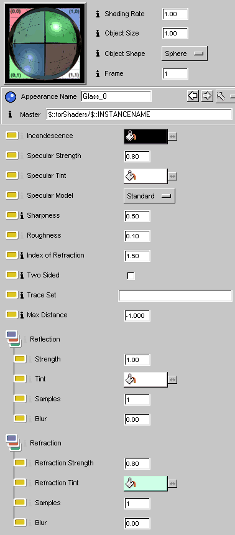
Task: Collapse the Reflection parameter group
Action: point(13,339)
